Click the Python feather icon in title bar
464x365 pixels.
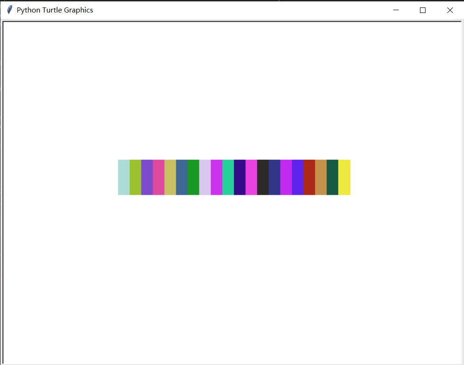pyautogui.click(x=9, y=10)
